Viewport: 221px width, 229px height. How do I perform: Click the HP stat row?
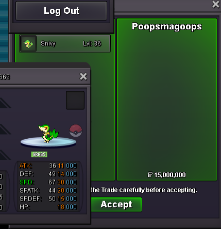pyautogui.click(x=48, y=207)
